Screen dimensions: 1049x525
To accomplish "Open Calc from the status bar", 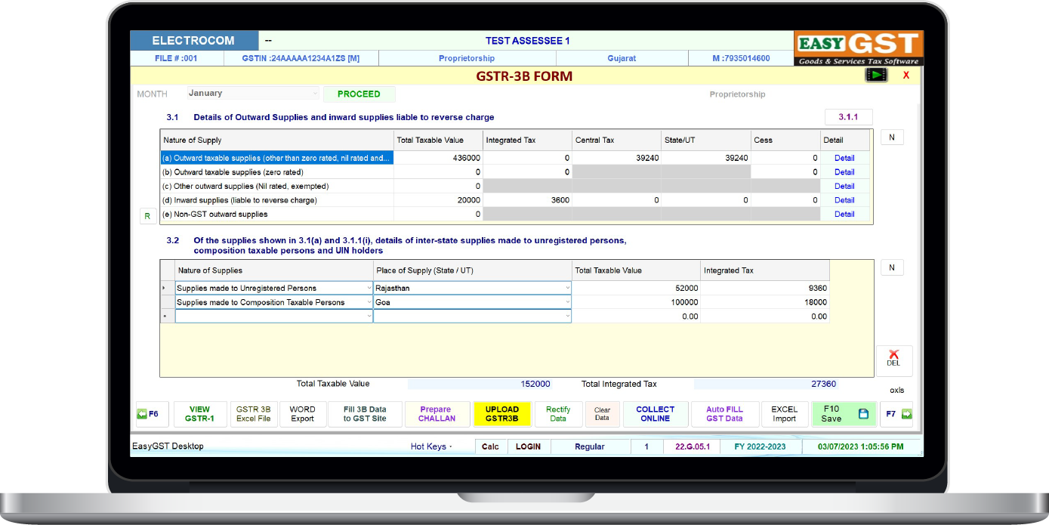I will [x=490, y=446].
